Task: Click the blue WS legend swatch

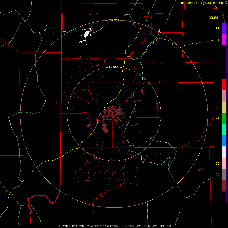Action: point(224,141)
